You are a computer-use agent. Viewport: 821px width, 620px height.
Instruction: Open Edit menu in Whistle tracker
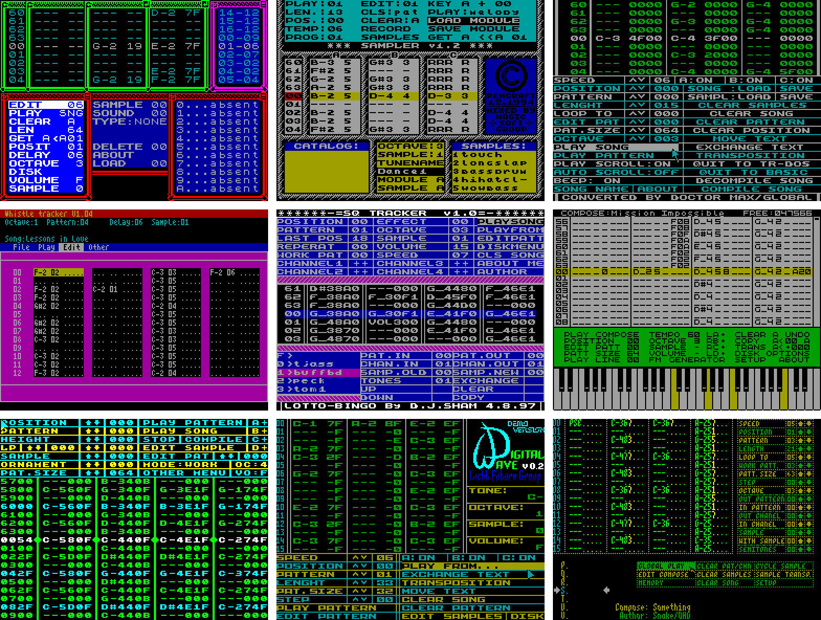[x=72, y=247]
